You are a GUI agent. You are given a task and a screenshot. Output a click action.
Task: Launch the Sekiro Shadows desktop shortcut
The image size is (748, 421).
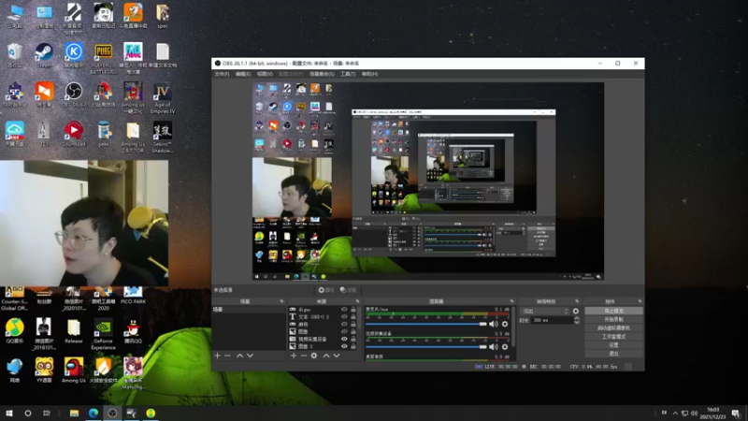(163, 138)
